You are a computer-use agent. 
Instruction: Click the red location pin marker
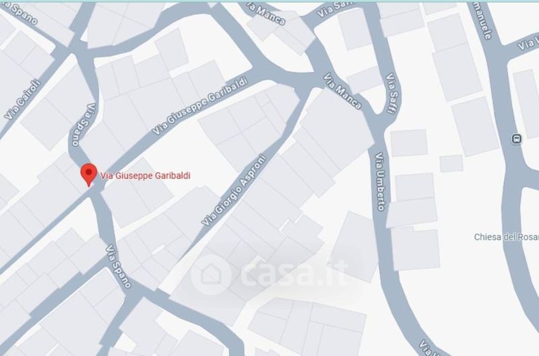pyautogui.click(x=89, y=174)
